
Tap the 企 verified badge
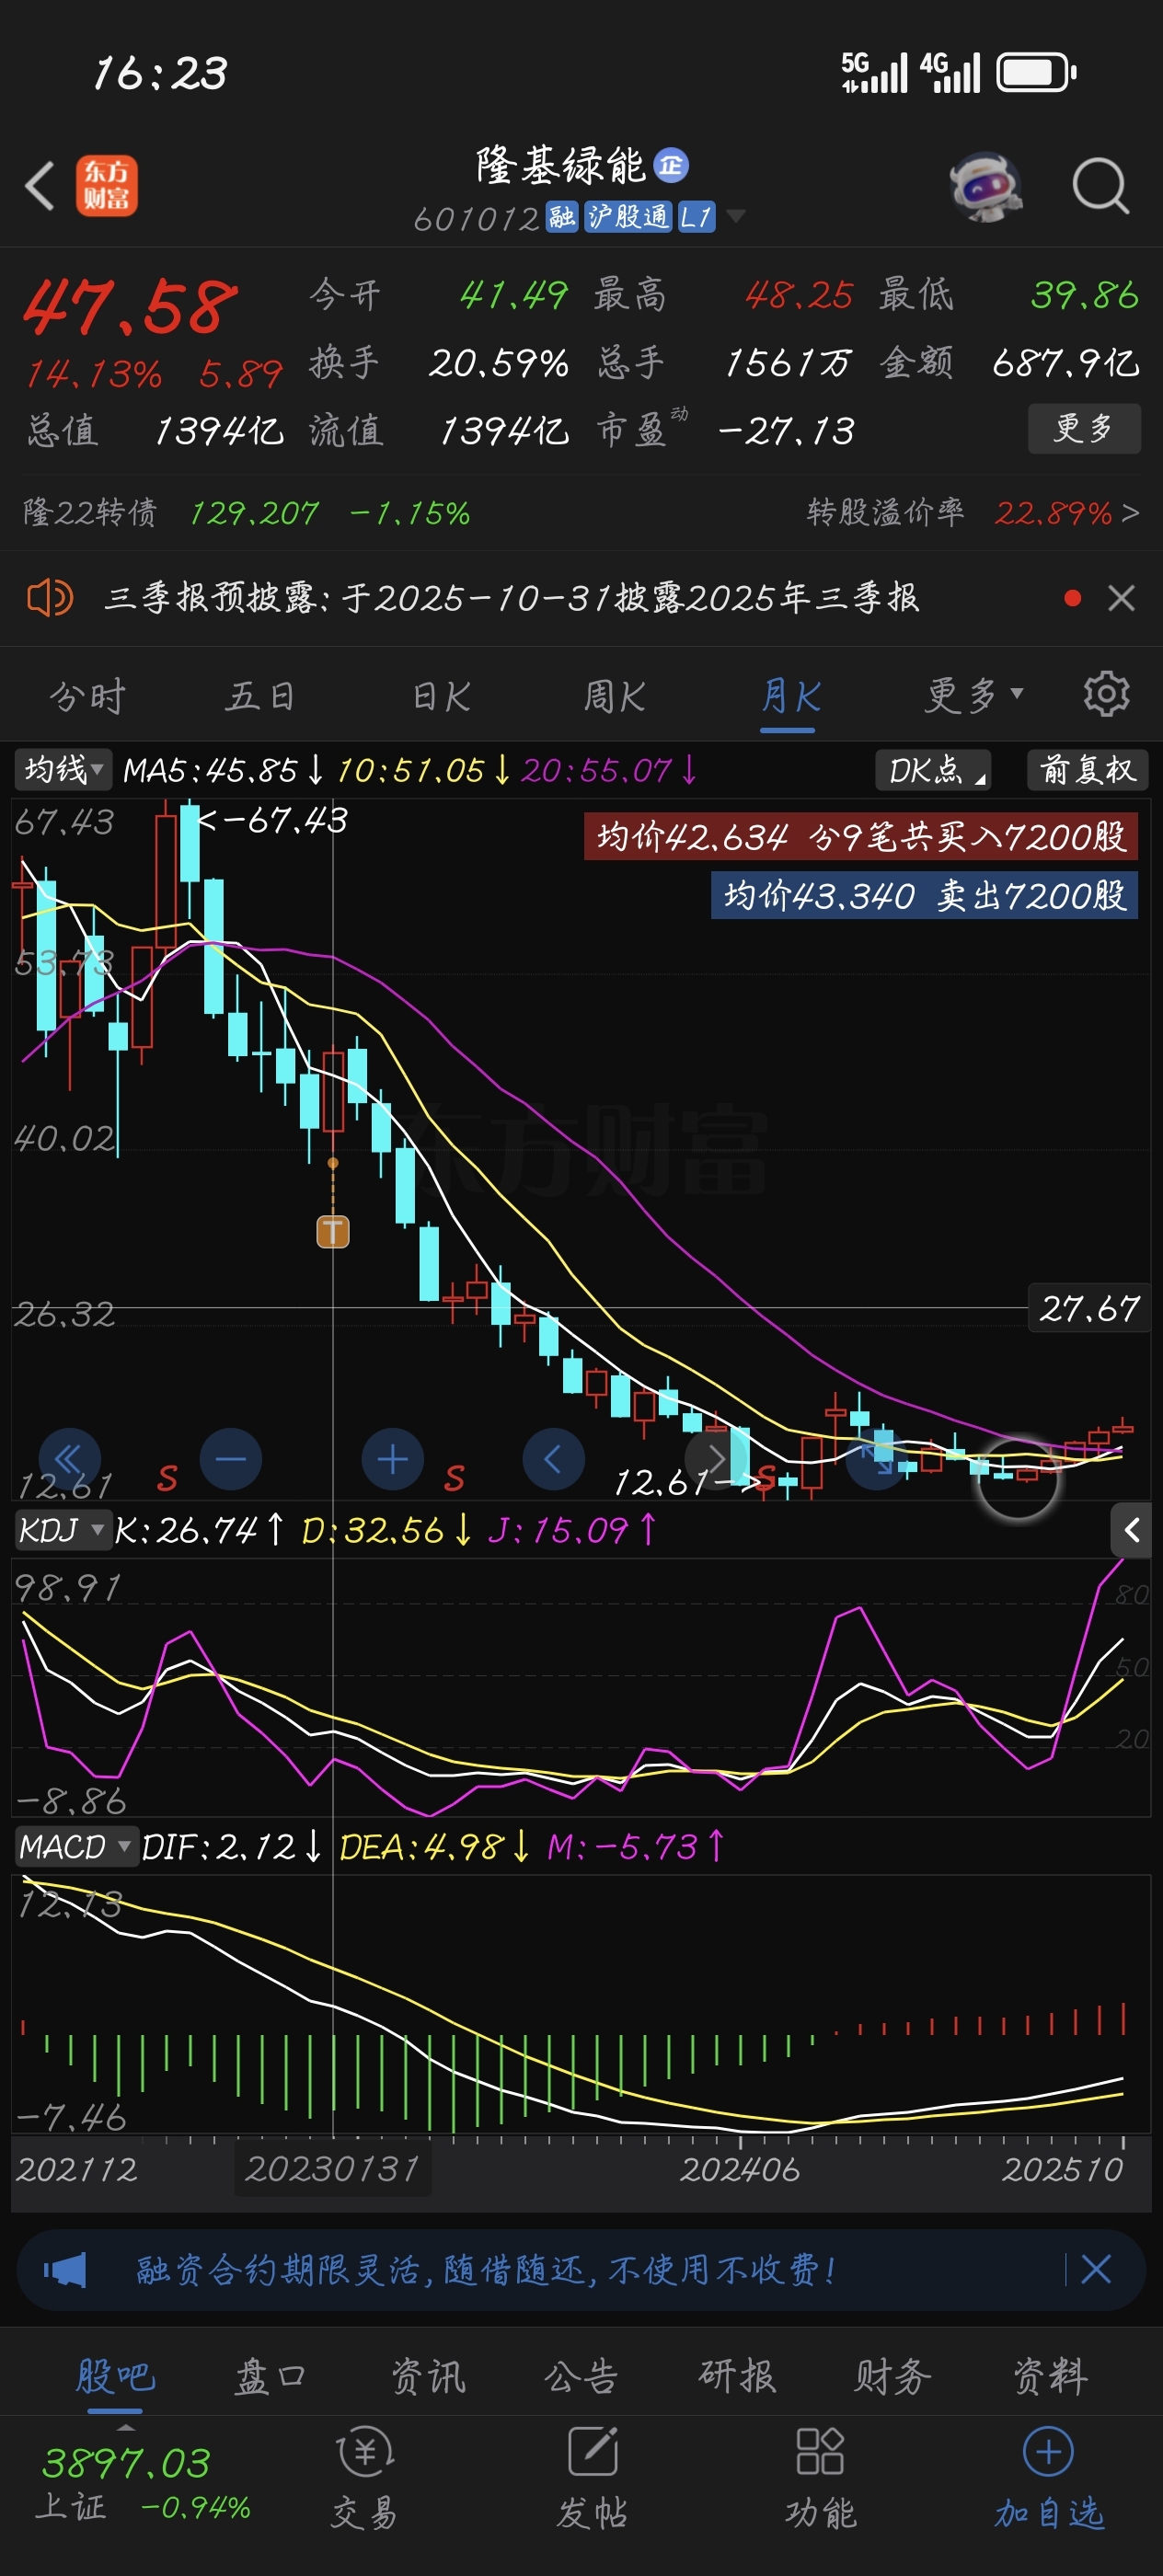(x=671, y=165)
